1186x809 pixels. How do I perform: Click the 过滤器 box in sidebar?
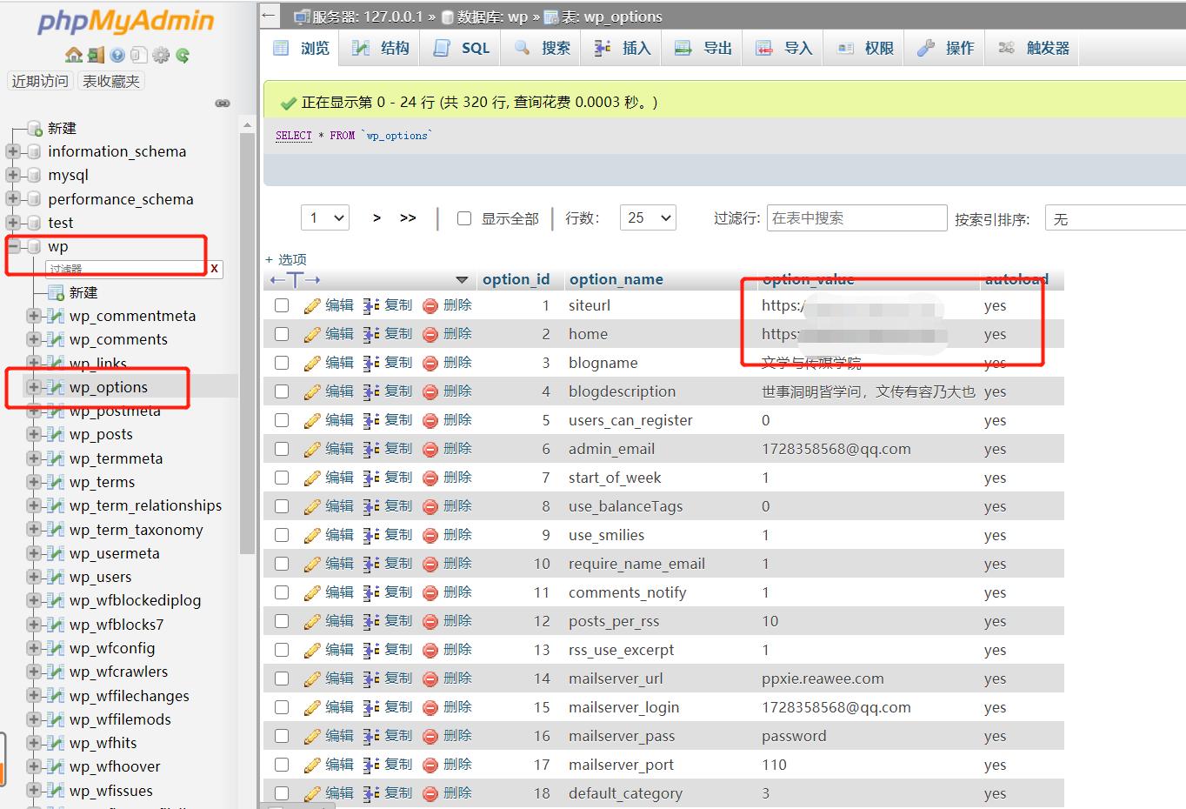(126, 269)
